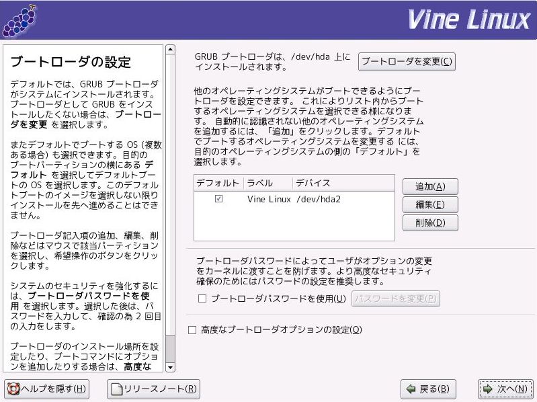Click the Vine Linux grape logo
This screenshot has height=402, width=537.
click(x=19, y=21)
